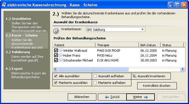The width and height of the screenshot is (189, 104).
Task: Proceed with the Weiter button
Action: pyautogui.click(x=140, y=97)
